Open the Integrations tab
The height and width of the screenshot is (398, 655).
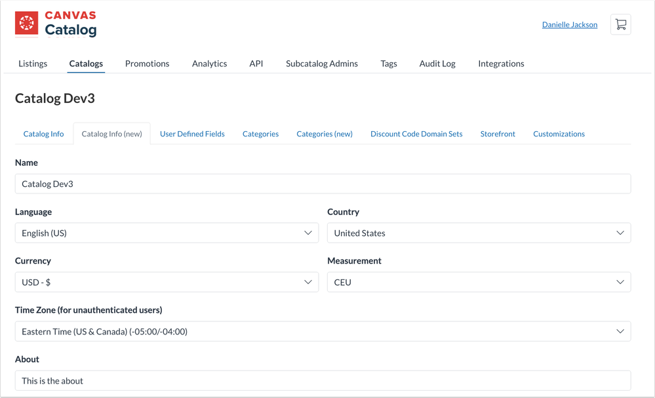501,64
